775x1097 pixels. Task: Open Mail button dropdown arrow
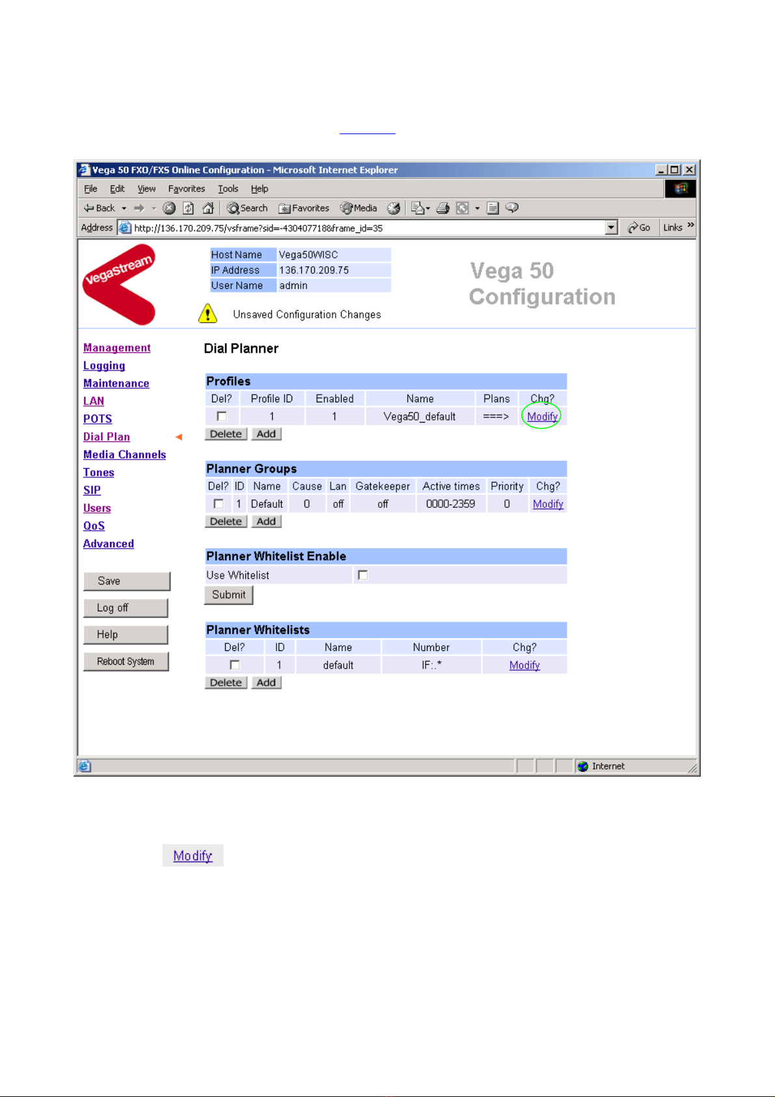point(428,208)
